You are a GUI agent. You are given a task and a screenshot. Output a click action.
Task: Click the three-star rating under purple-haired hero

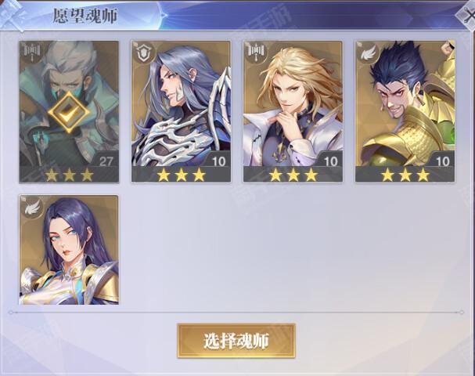click(181, 175)
